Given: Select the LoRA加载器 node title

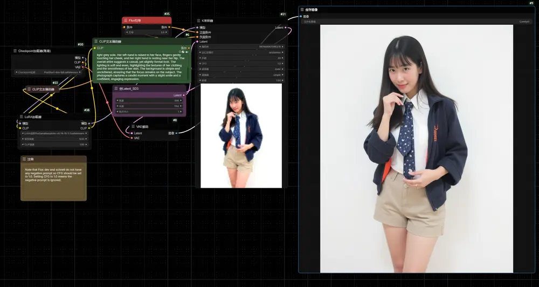Looking at the screenshot, I should point(33,117).
